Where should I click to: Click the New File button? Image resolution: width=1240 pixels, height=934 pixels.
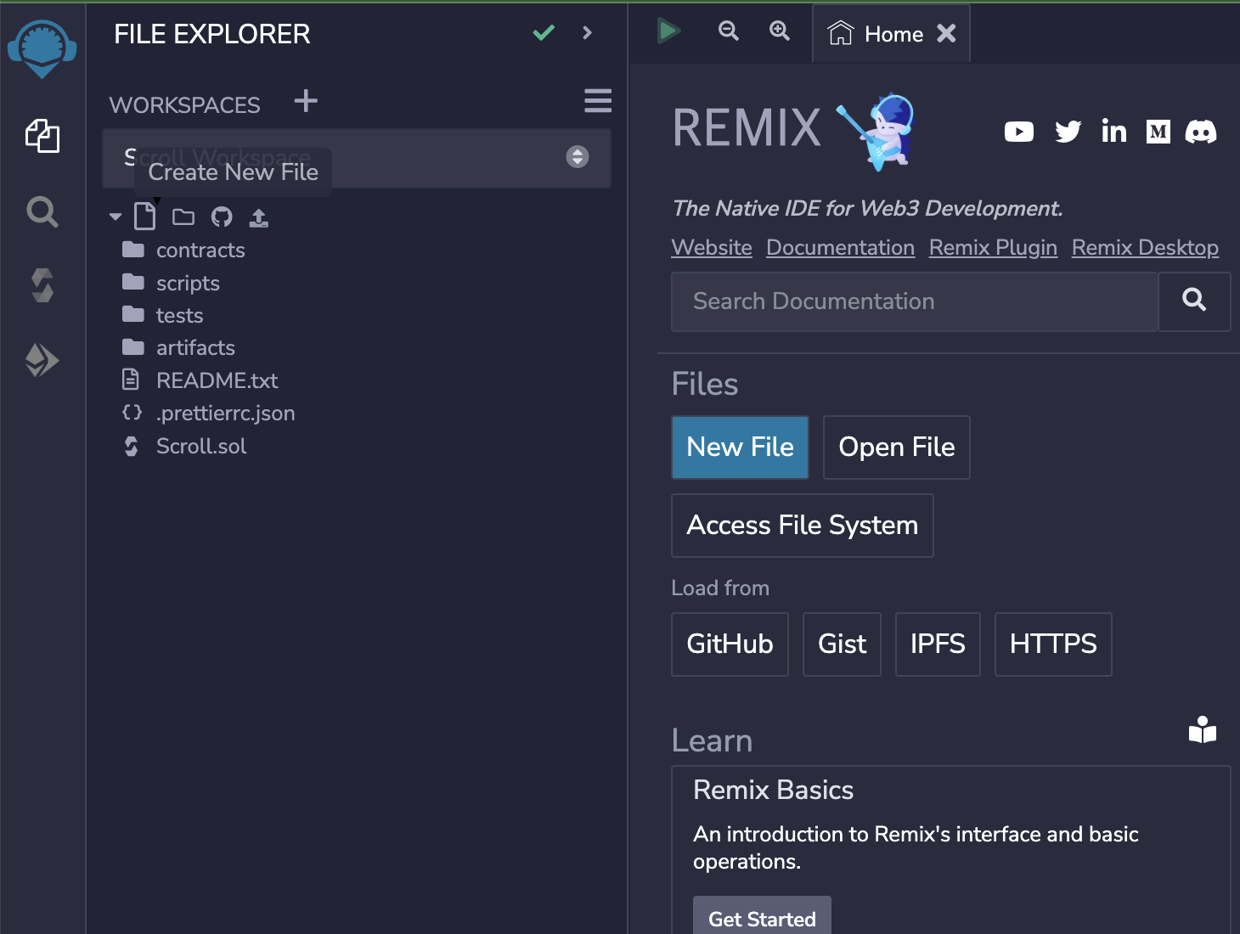pos(741,447)
